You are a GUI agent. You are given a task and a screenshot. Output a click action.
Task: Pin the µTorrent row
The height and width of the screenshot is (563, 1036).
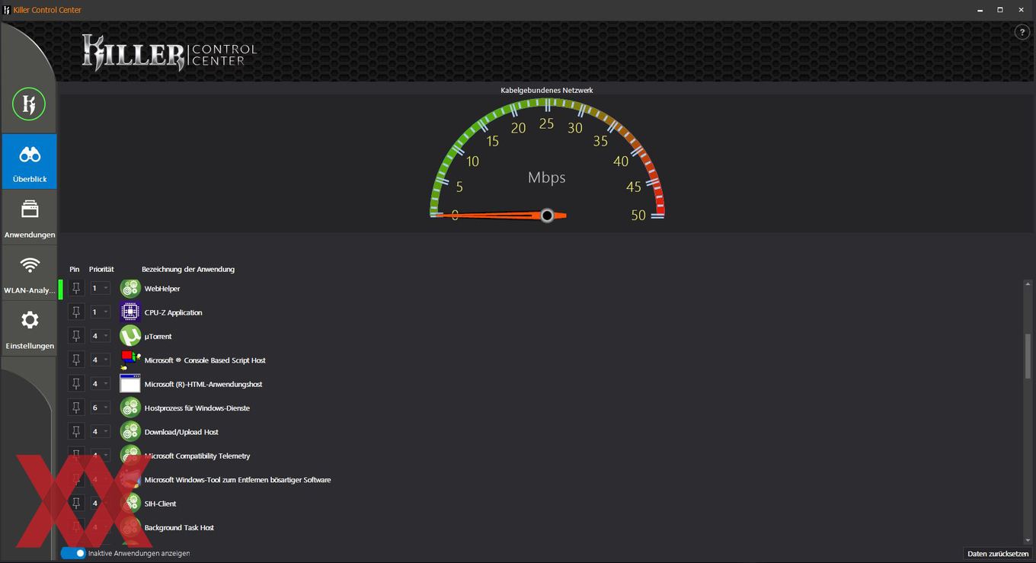(76, 336)
